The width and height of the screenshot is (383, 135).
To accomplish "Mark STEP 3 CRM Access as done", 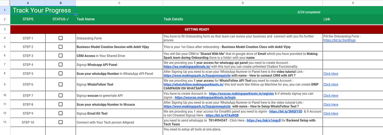I will [x=60, y=56].
